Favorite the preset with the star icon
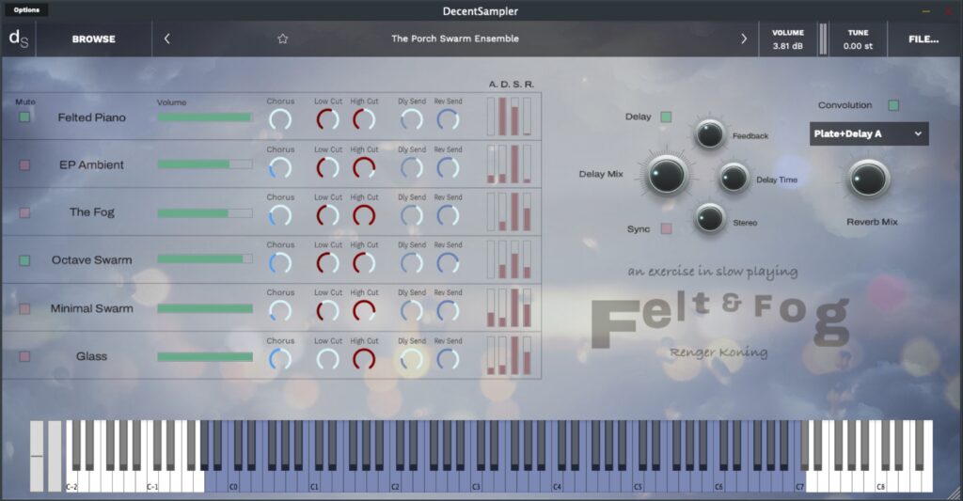 tap(282, 39)
